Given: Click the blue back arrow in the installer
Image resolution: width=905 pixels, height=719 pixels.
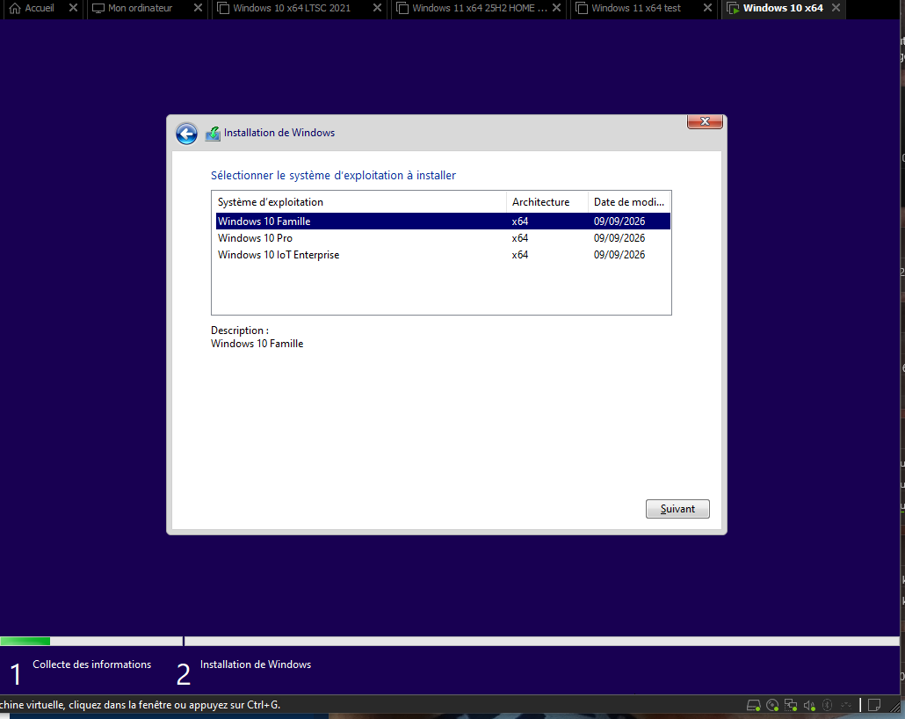Looking at the screenshot, I should pyautogui.click(x=186, y=134).
